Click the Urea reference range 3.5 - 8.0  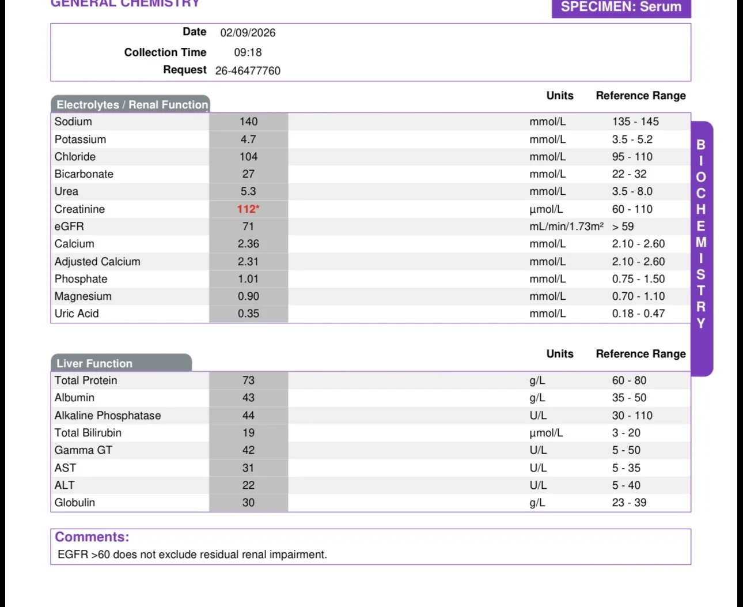[632, 191]
